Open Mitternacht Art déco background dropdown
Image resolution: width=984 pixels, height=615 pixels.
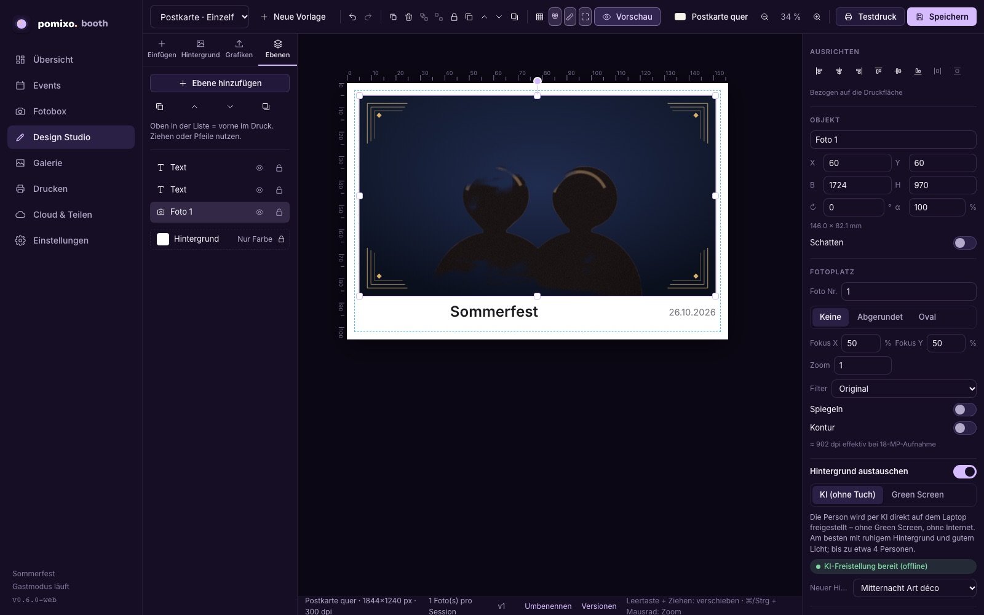tap(915, 588)
